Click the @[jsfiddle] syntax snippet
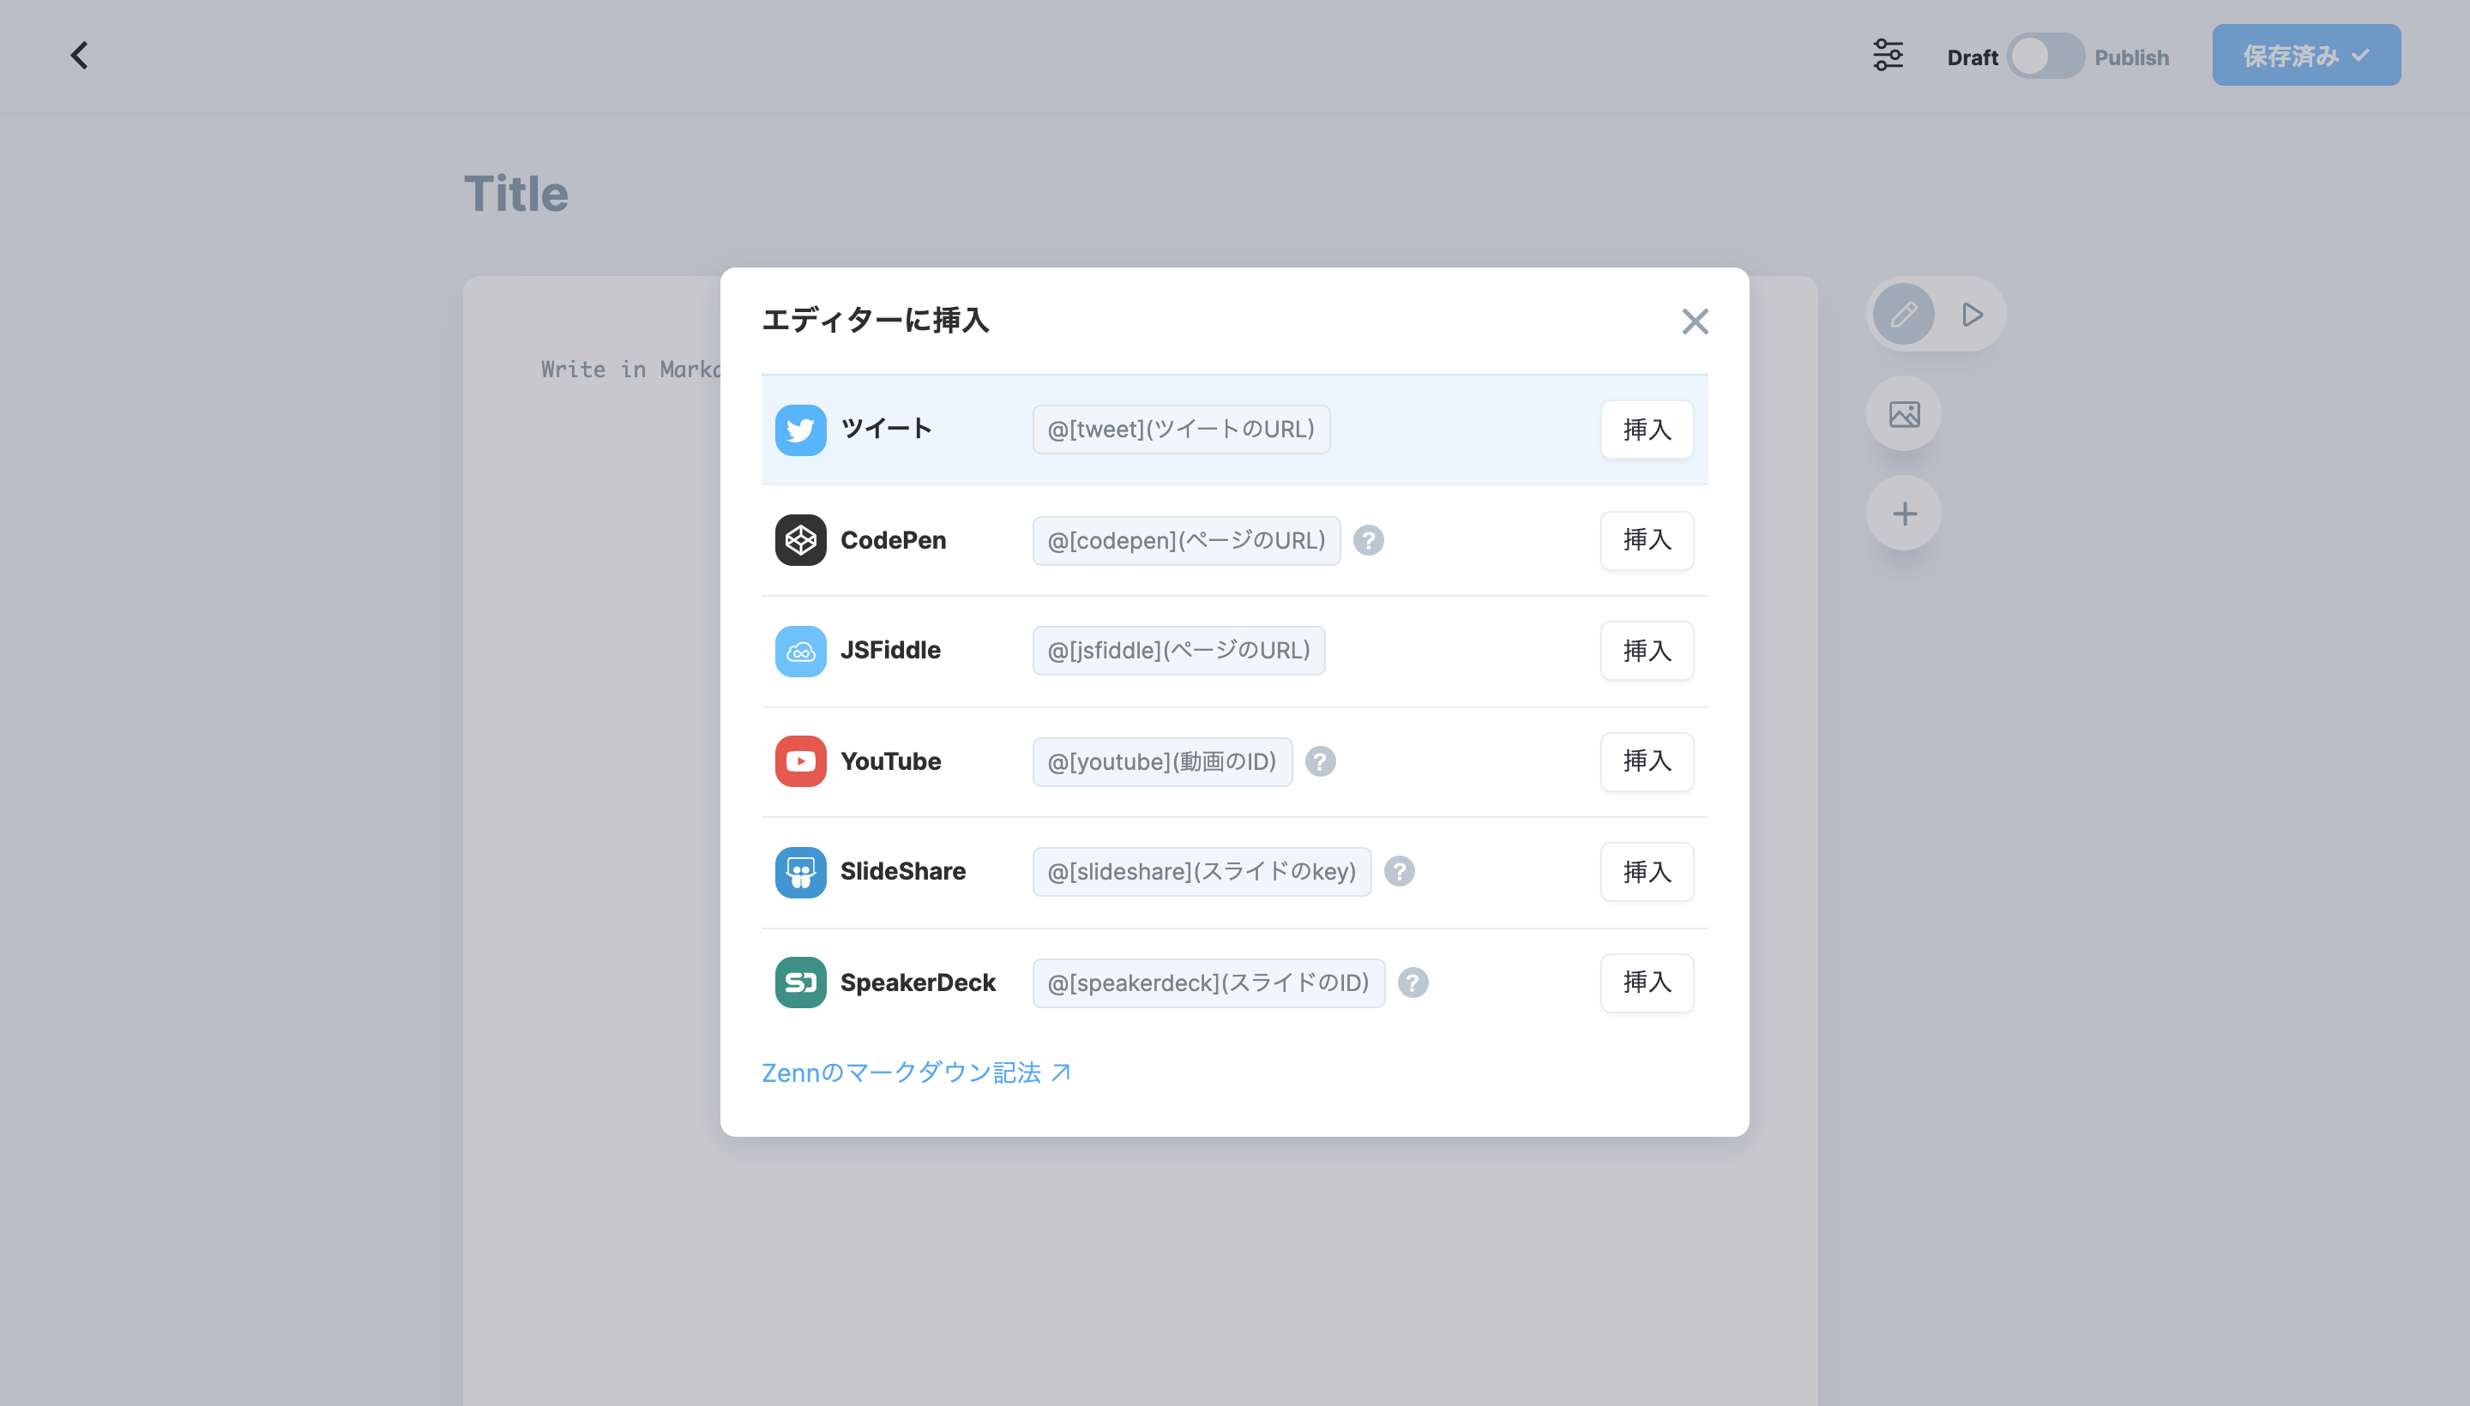The height and width of the screenshot is (1406, 2470). (1178, 650)
